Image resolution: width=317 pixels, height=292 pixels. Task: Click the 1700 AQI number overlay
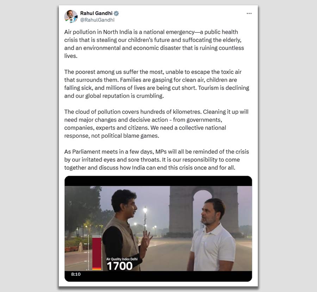click(x=119, y=266)
